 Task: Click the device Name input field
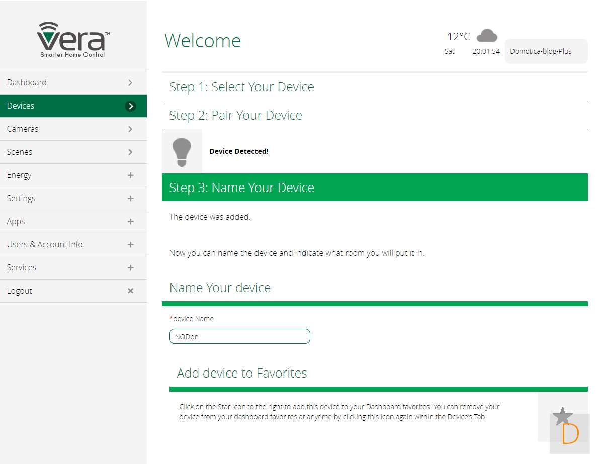point(239,336)
